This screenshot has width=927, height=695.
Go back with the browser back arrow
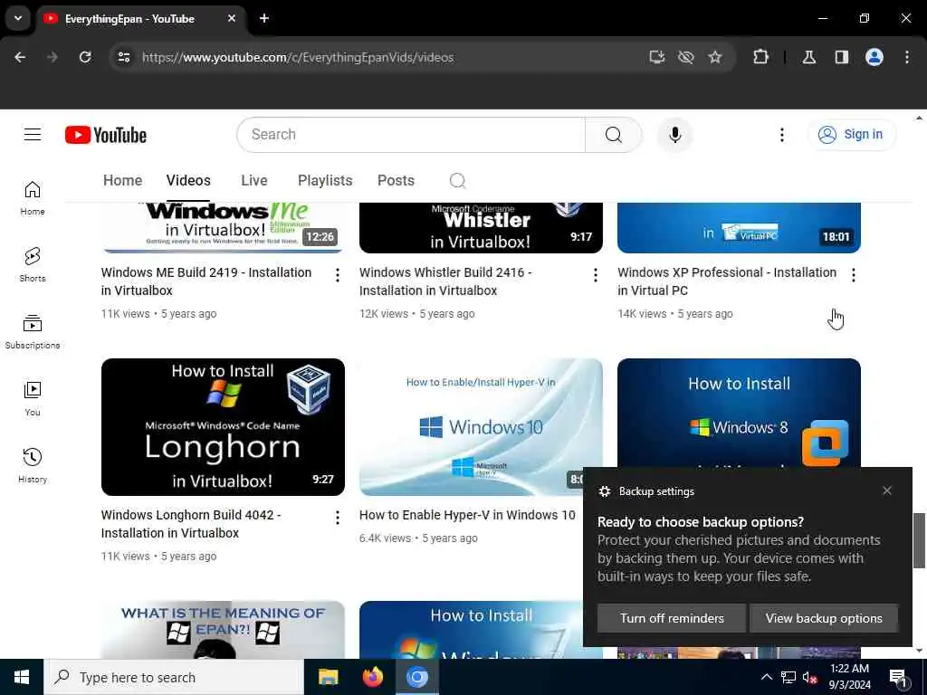click(x=20, y=57)
